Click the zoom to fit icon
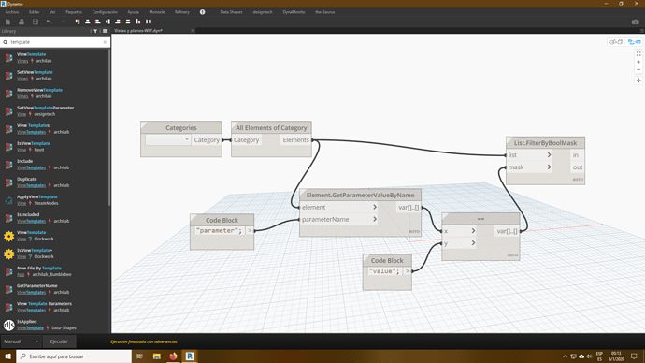This screenshot has height=363, width=645. point(638,54)
